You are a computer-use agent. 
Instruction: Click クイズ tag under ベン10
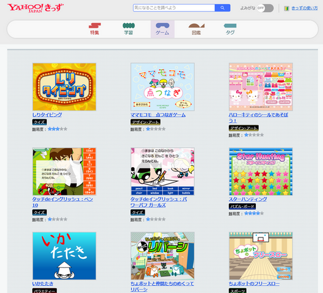click(39, 212)
